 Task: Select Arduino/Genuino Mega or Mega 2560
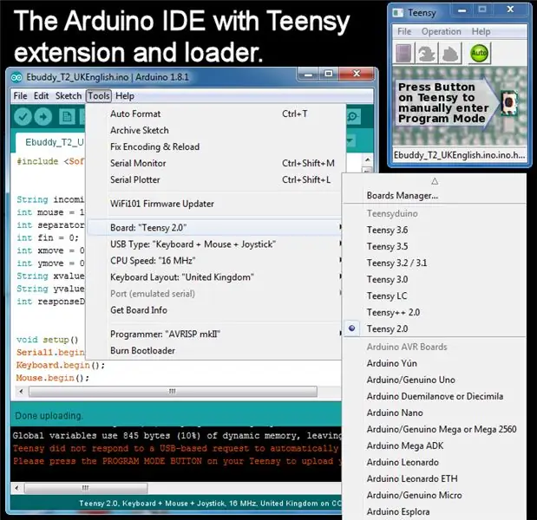pyautogui.click(x=435, y=429)
